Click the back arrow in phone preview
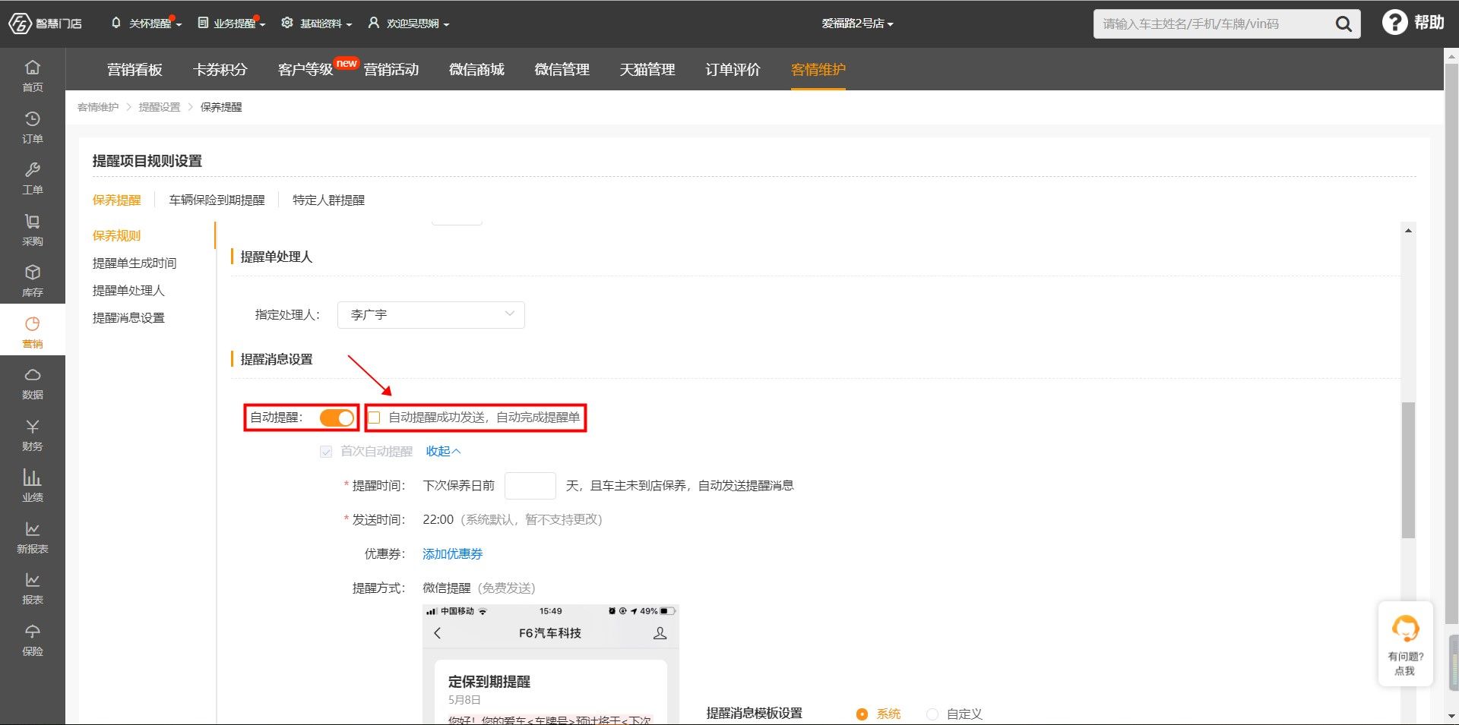This screenshot has height=725, width=1459. 437,632
